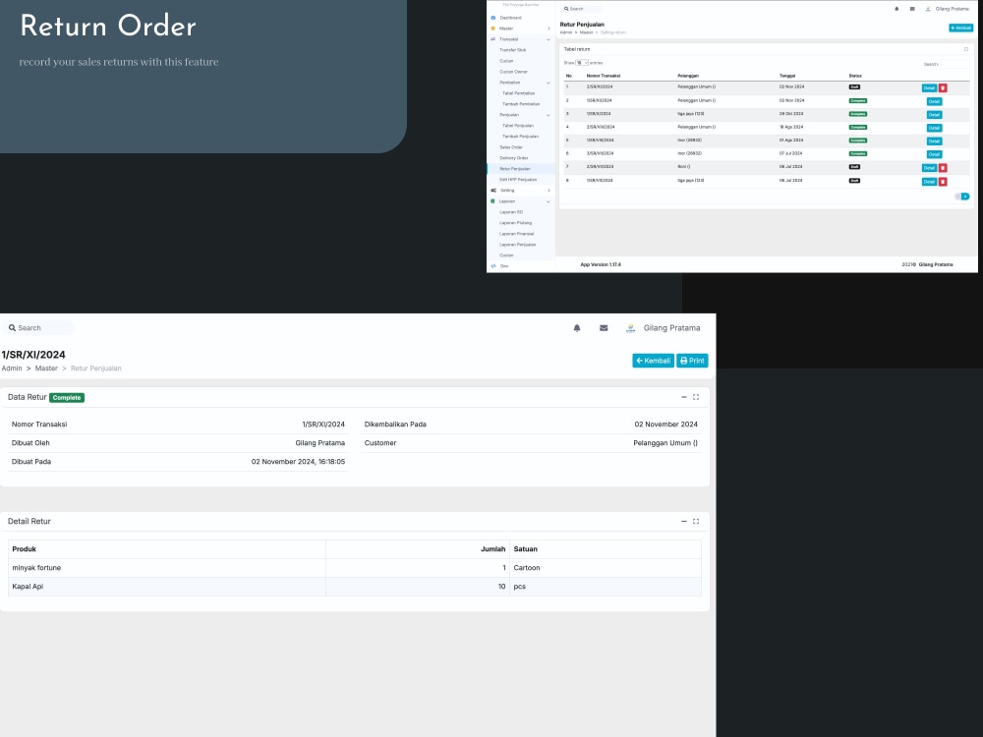Click the Master breadcrumb under 1/SR/XI/2024

(46, 368)
